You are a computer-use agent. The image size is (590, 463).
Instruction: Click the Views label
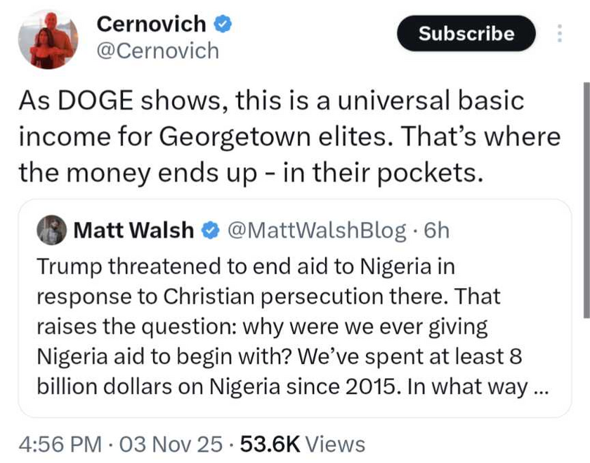(x=336, y=444)
